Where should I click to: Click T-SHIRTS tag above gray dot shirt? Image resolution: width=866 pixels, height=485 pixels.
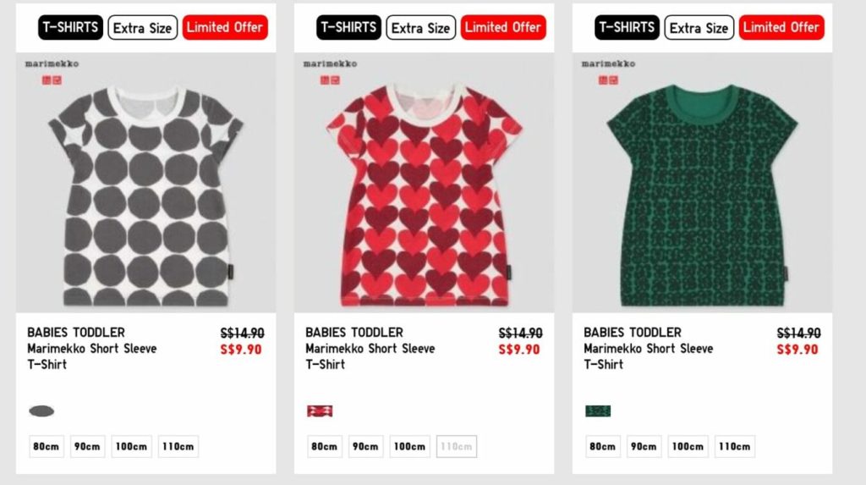pyautogui.click(x=71, y=28)
